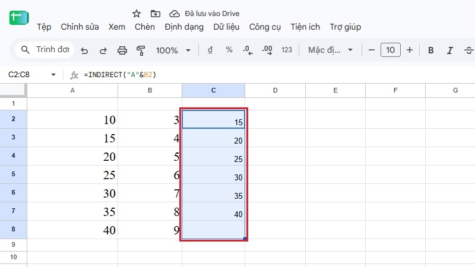Image resolution: width=475 pixels, height=267 pixels.
Task: Click cell B5 containing 6
Action: (150, 174)
